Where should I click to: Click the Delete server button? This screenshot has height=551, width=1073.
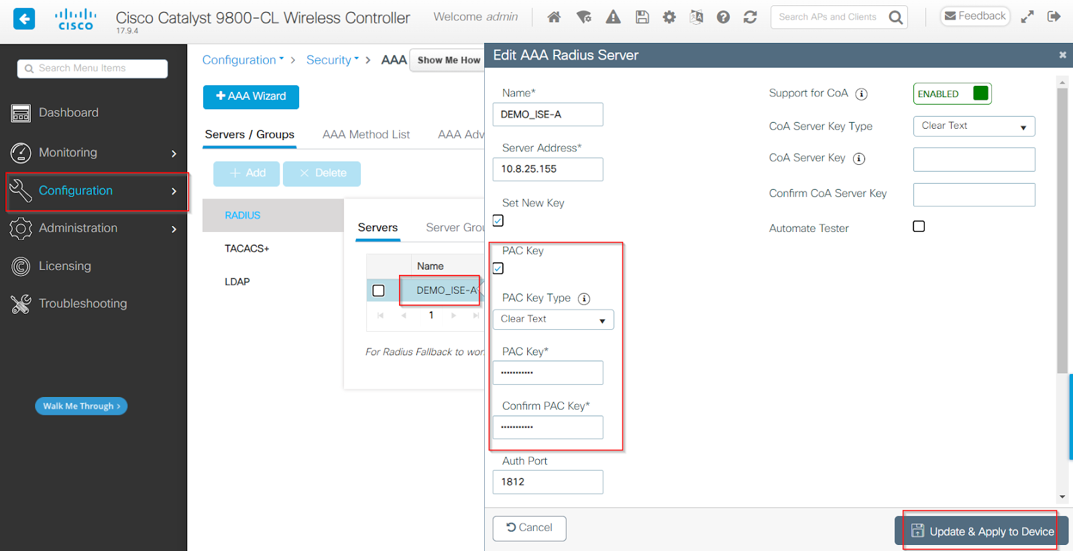(322, 174)
